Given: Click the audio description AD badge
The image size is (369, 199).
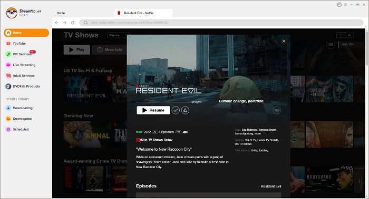Looking at the screenshot, I should click(x=185, y=132).
